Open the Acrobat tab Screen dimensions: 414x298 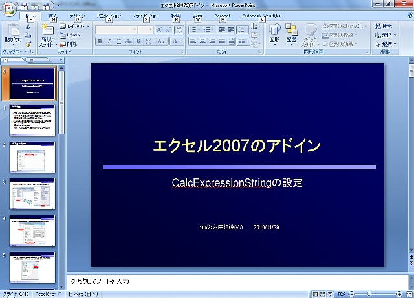(x=223, y=16)
